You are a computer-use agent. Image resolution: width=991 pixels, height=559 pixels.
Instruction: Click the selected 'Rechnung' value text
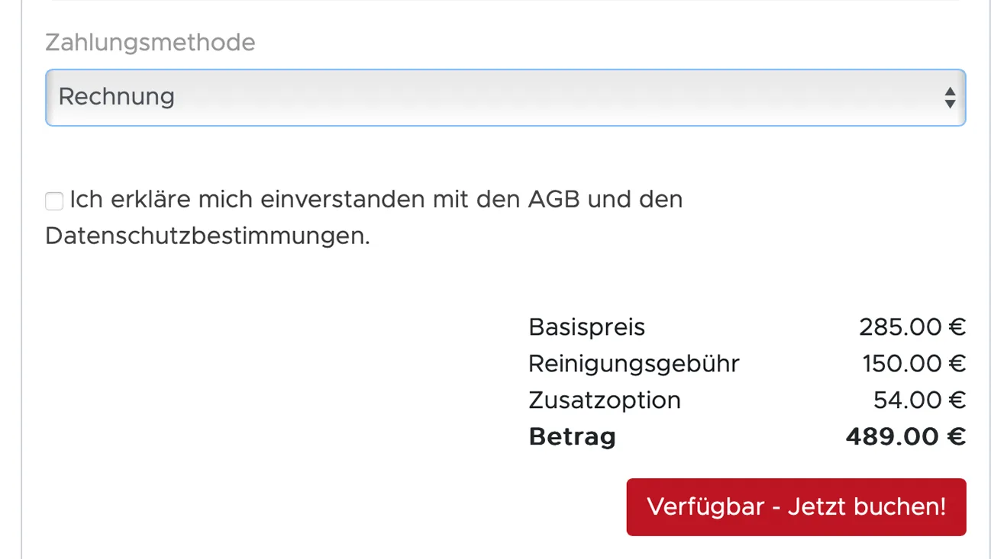pyautogui.click(x=117, y=97)
